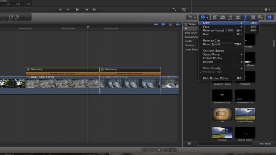Select the Lower Thirds category
Screen dimensions: 276x155
pos(191,50)
